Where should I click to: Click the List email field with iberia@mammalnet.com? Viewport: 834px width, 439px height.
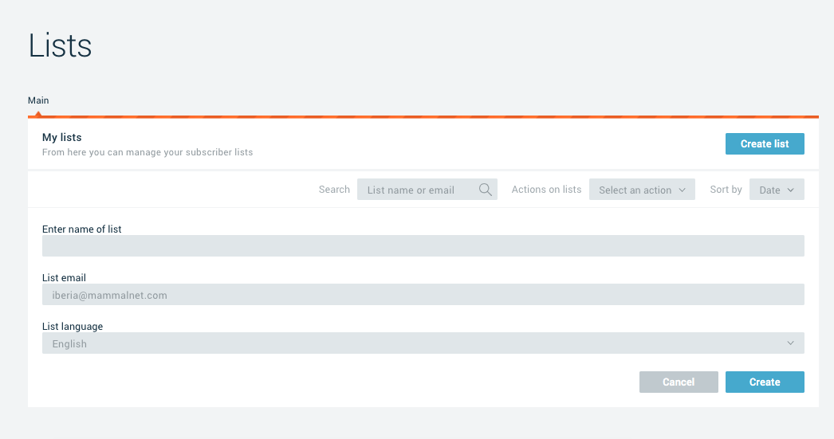click(x=423, y=295)
